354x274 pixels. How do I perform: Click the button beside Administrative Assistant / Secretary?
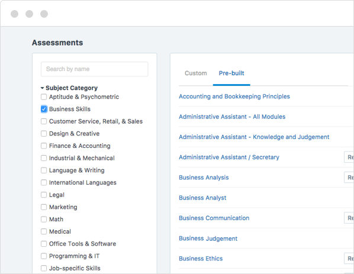click(x=349, y=157)
